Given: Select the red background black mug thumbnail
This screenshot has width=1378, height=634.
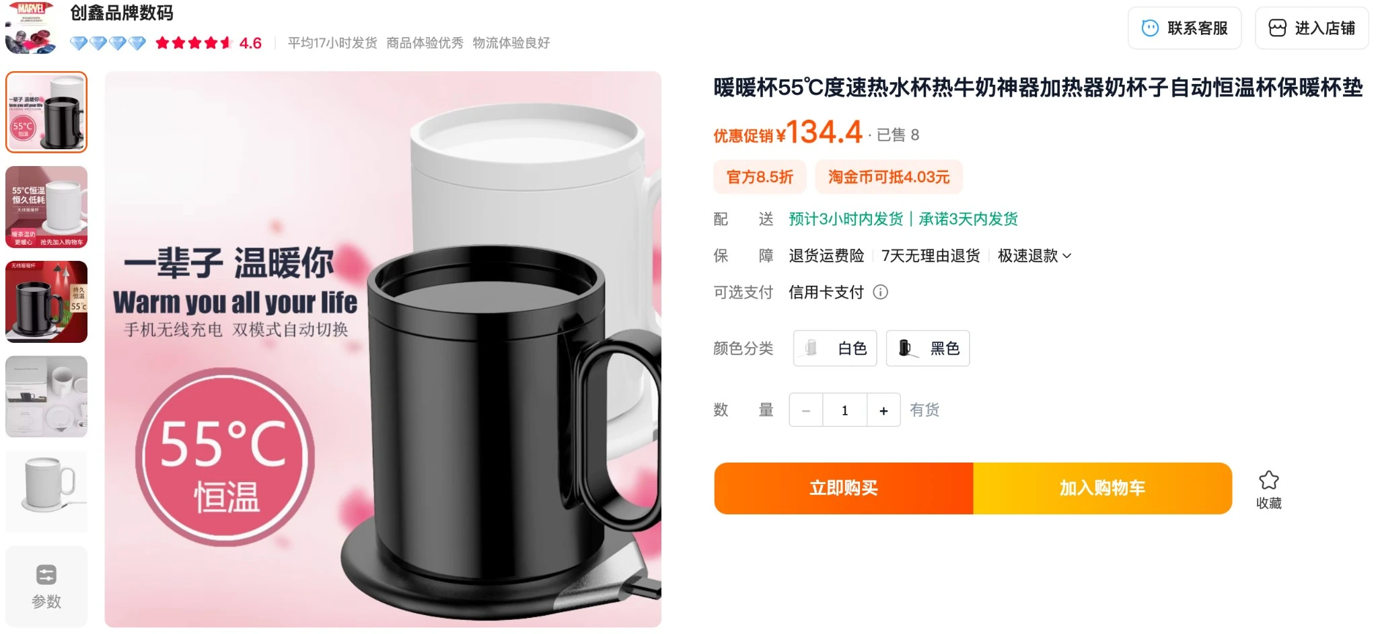Looking at the screenshot, I should point(46,302).
